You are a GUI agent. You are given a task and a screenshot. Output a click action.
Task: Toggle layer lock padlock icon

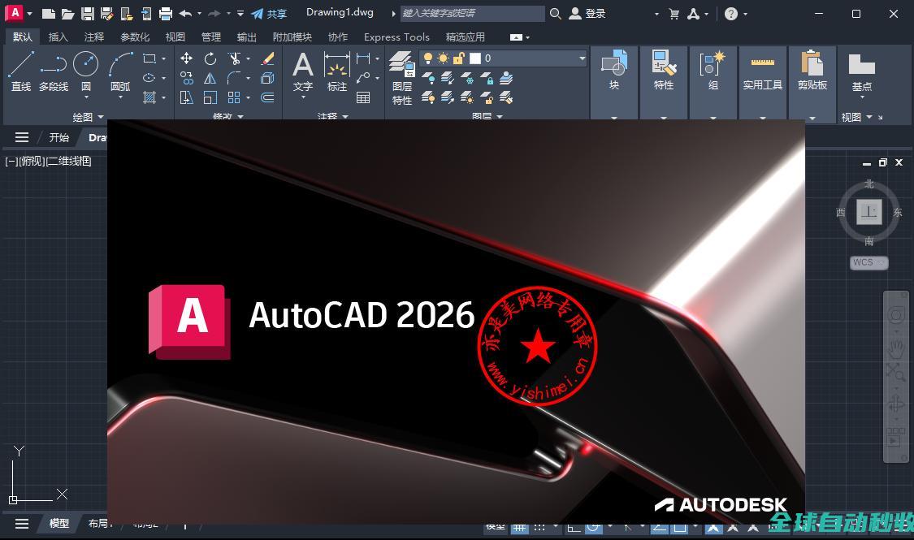[x=458, y=58]
